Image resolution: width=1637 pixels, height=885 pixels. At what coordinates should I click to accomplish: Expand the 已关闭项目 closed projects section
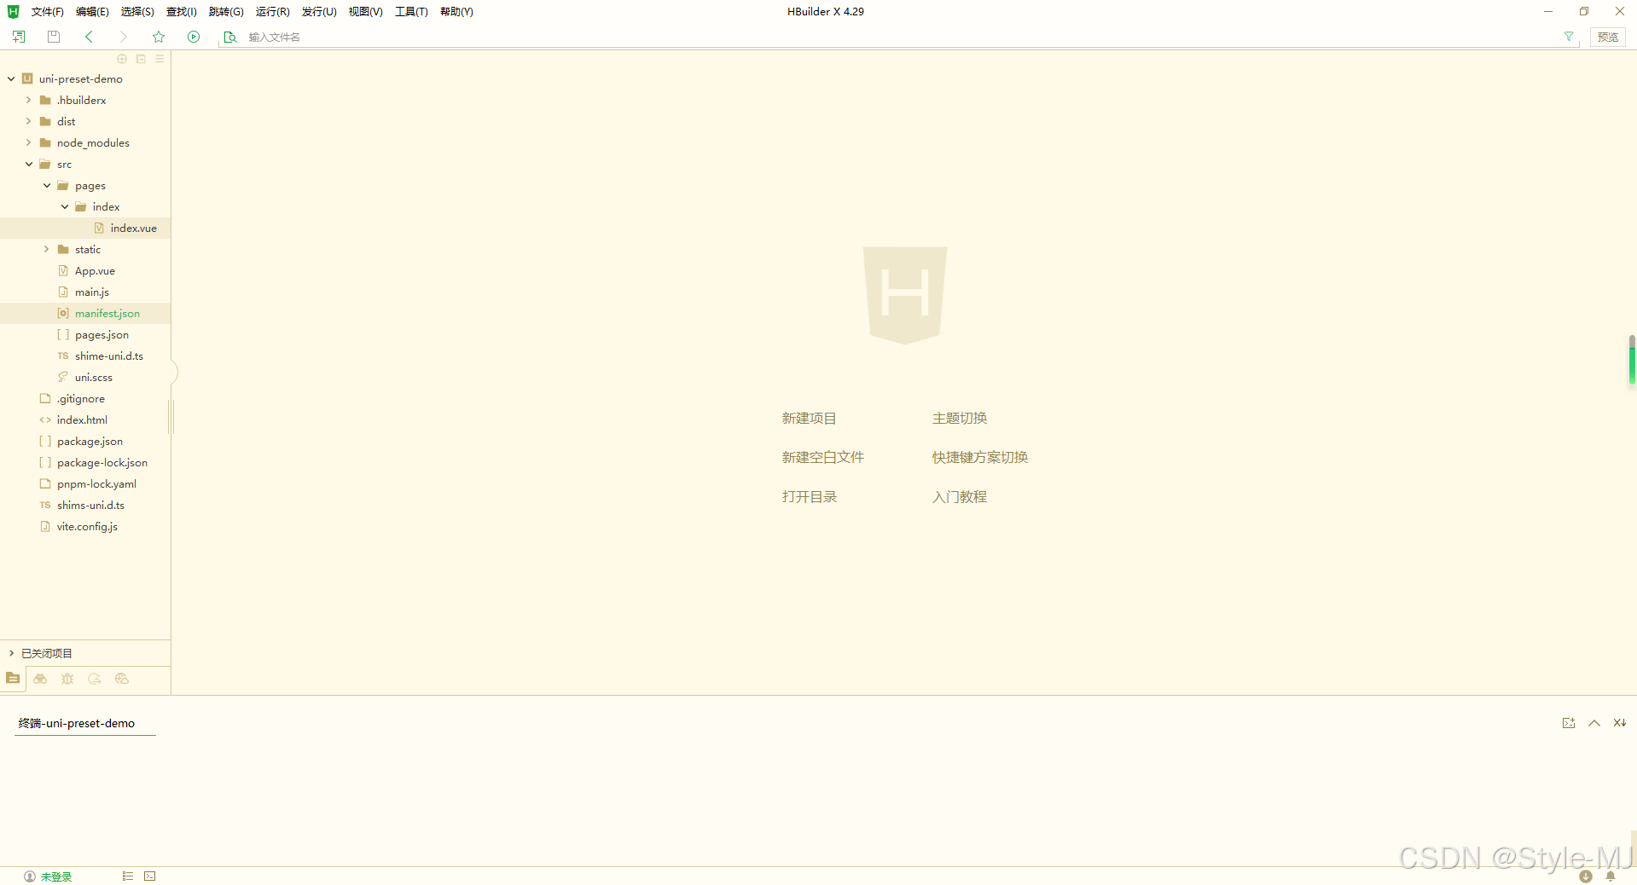[11, 653]
